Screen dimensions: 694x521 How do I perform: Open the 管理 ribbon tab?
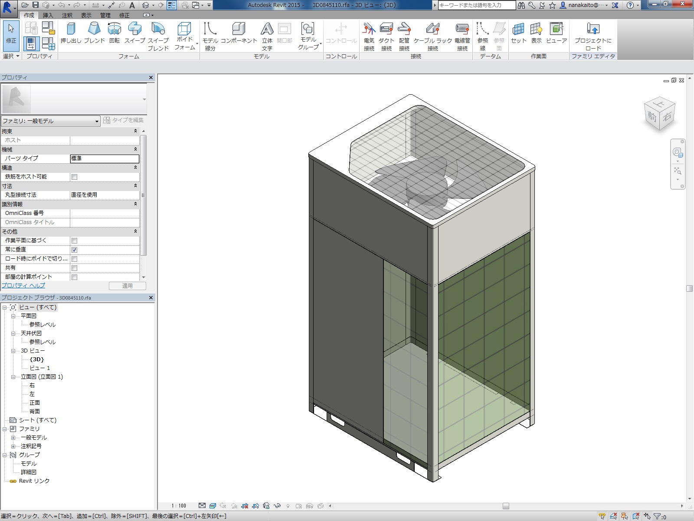(x=105, y=15)
